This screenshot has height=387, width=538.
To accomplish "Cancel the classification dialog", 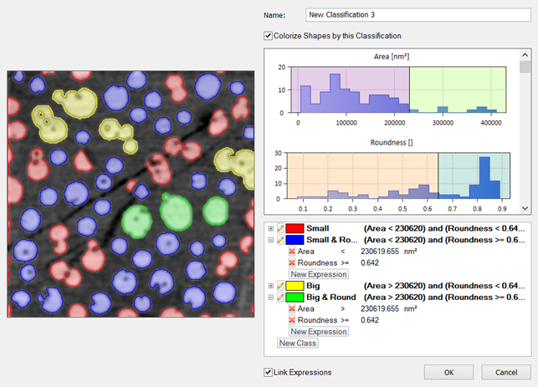I will click(x=506, y=372).
